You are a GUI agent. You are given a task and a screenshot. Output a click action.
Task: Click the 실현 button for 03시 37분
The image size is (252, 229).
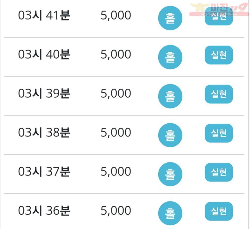coord(219,172)
